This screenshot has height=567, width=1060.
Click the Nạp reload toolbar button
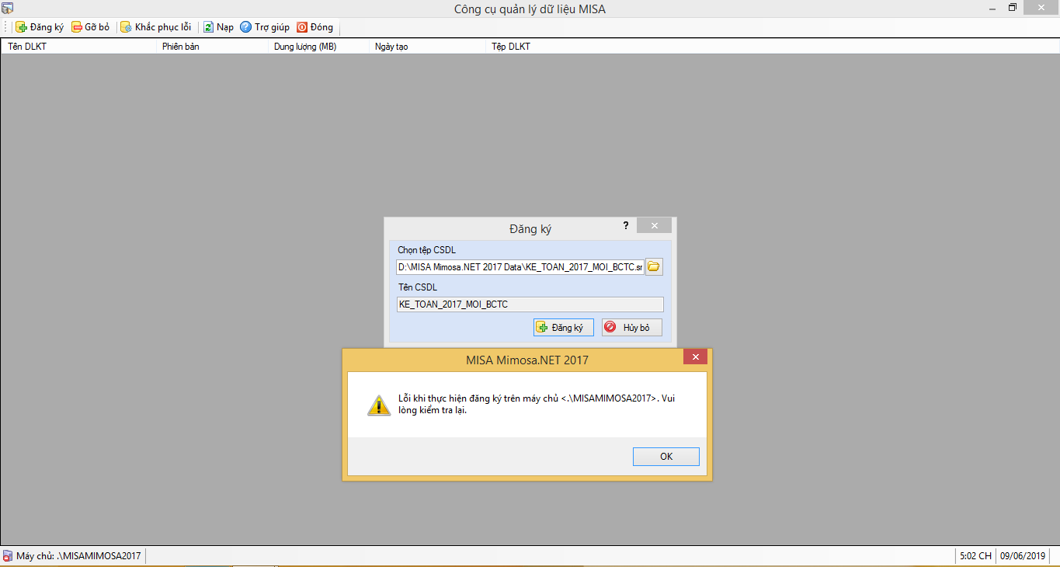(x=218, y=27)
